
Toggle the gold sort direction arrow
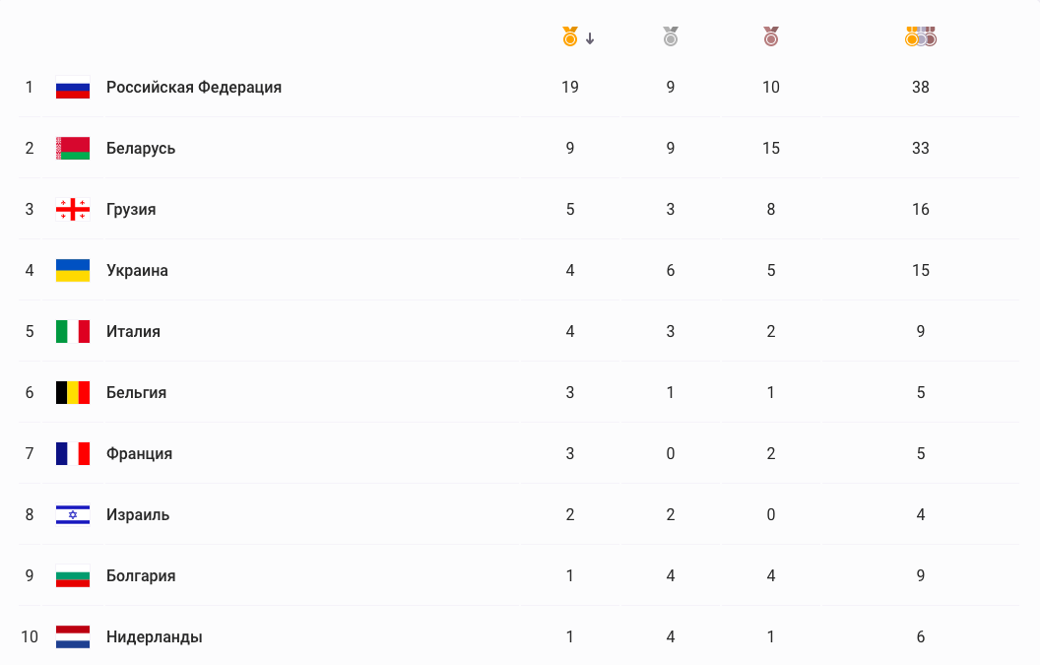tap(590, 38)
